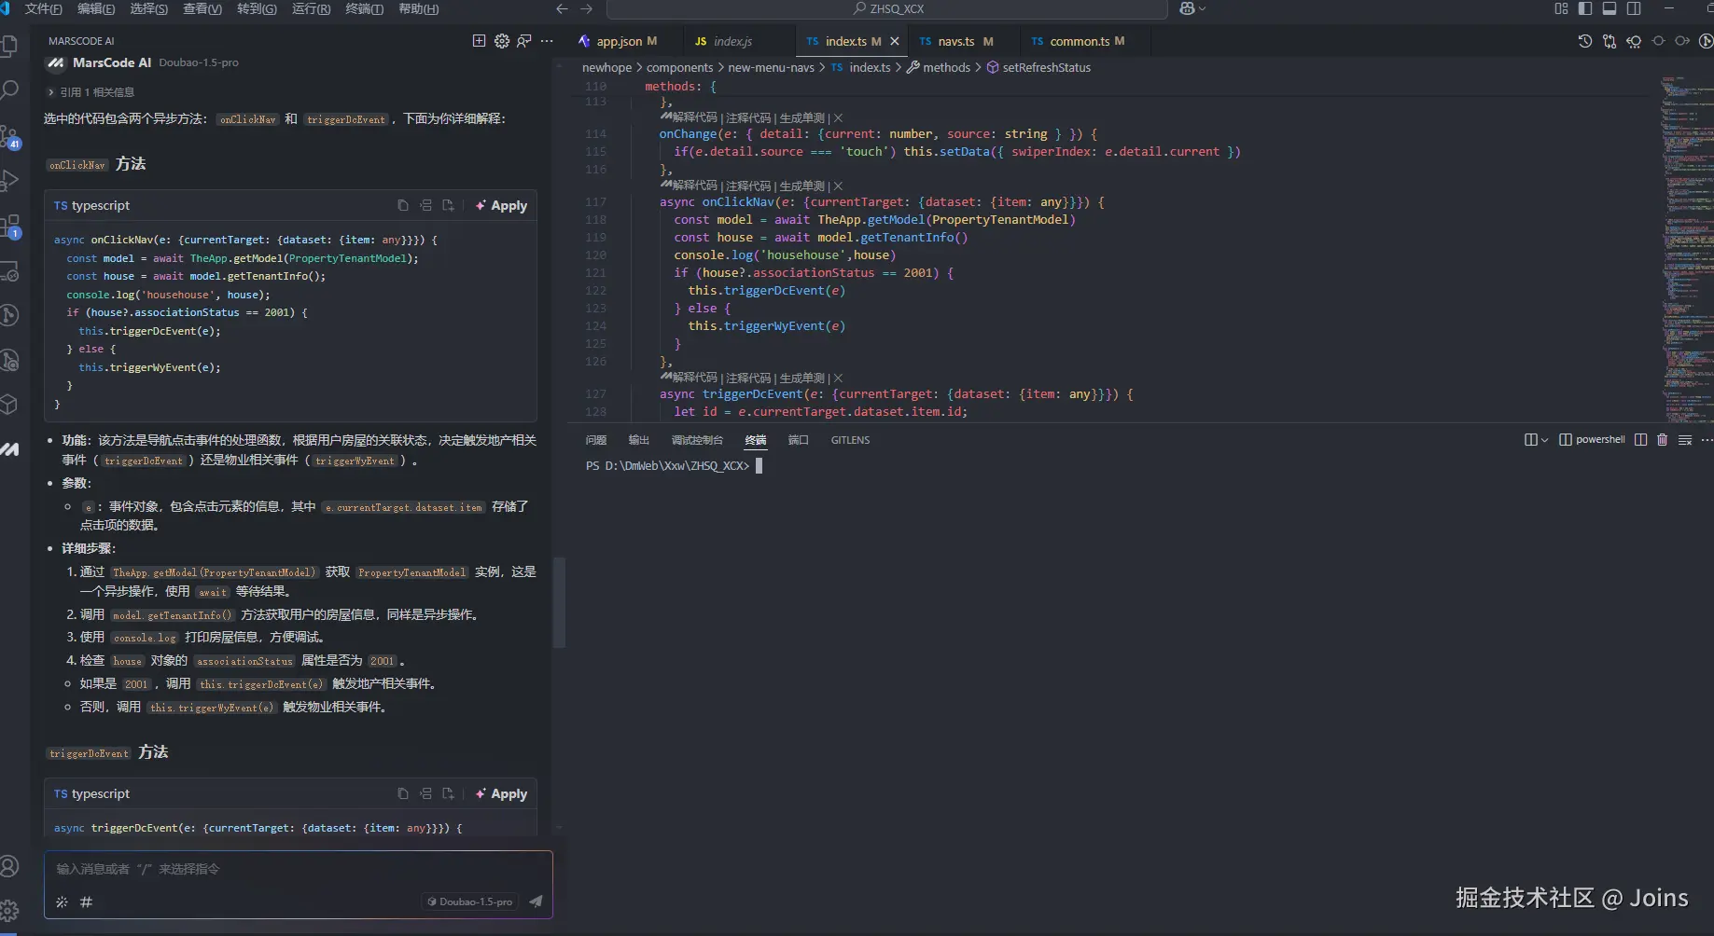1714x936 pixels.
Task: Split the powershell terminal
Action: point(1640,440)
